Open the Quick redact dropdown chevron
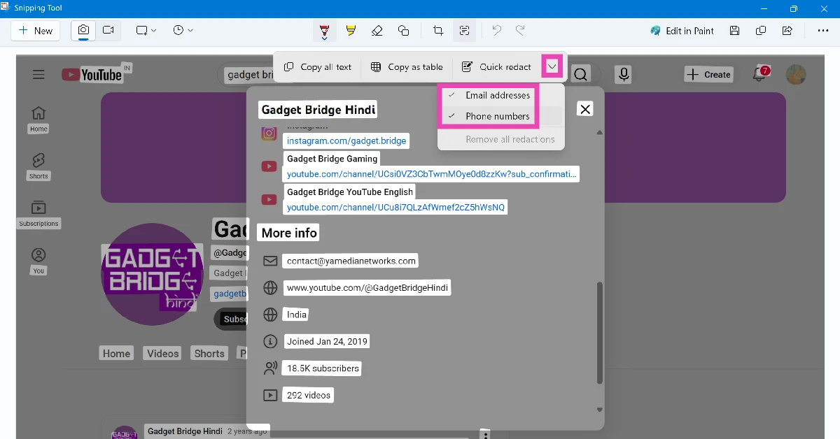This screenshot has height=439, width=840. (552, 66)
